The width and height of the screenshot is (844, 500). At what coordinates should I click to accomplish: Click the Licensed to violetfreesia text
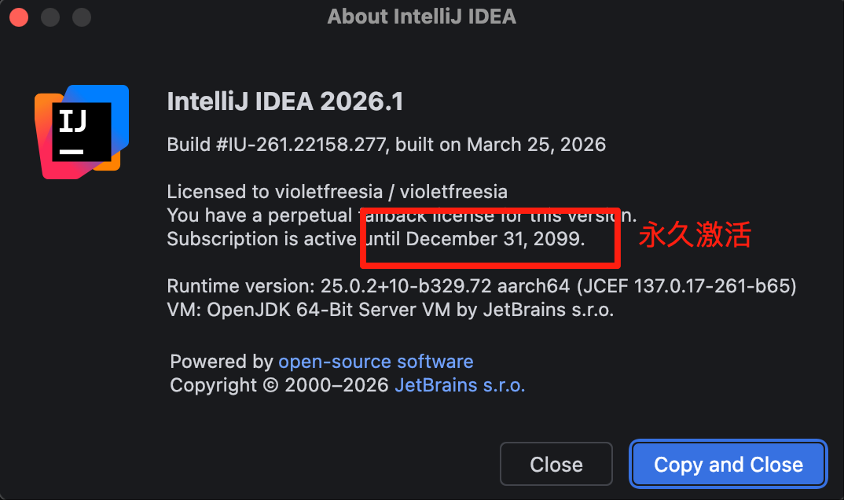pos(337,191)
